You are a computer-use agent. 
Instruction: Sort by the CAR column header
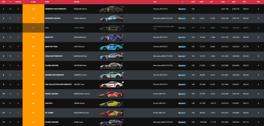tap(155, 2)
